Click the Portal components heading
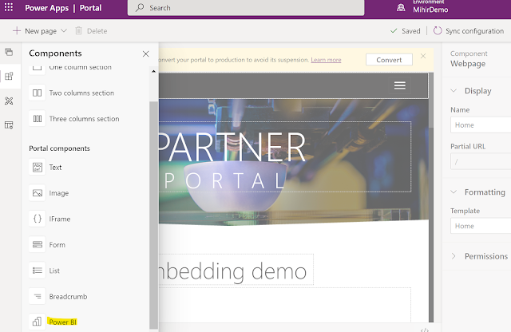 click(59, 148)
